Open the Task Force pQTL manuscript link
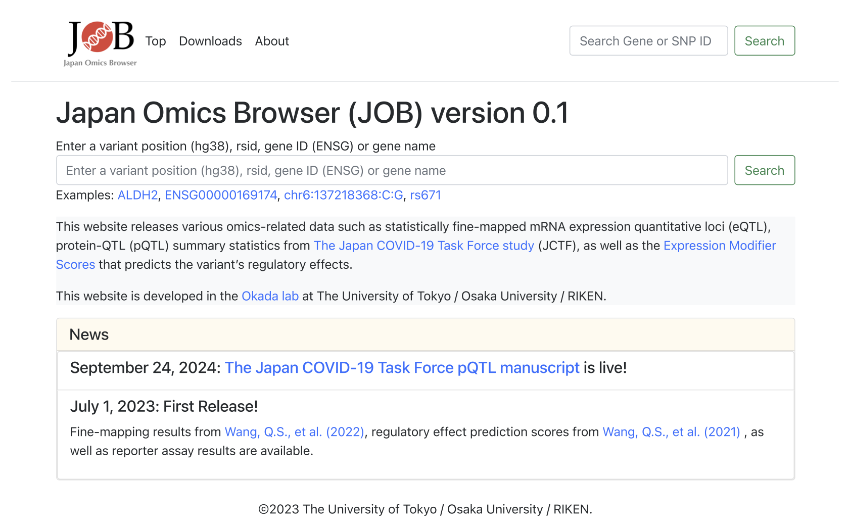This screenshot has height=528, width=849. click(x=402, y=368)
